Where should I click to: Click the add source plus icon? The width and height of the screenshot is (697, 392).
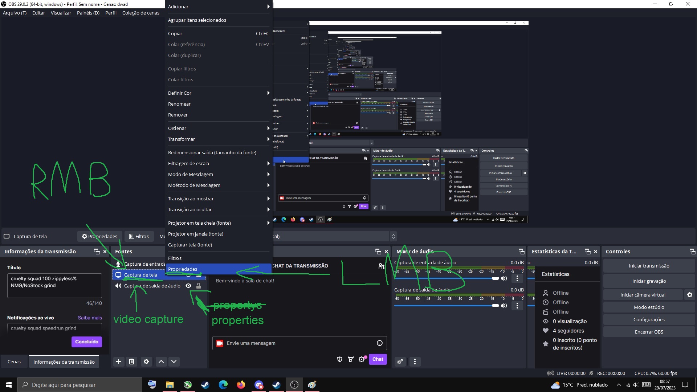point(119,362)
